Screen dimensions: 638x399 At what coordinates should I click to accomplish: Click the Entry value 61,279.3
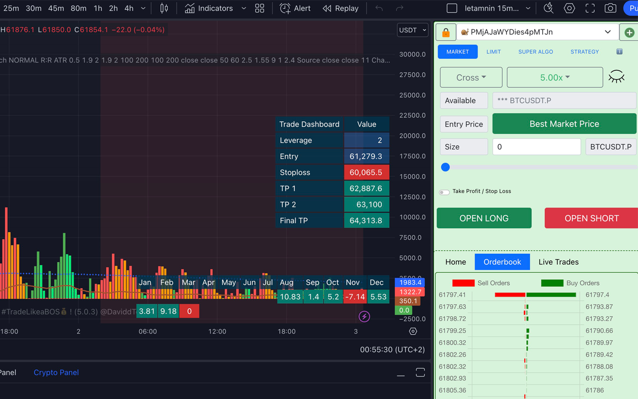(366, 156)
